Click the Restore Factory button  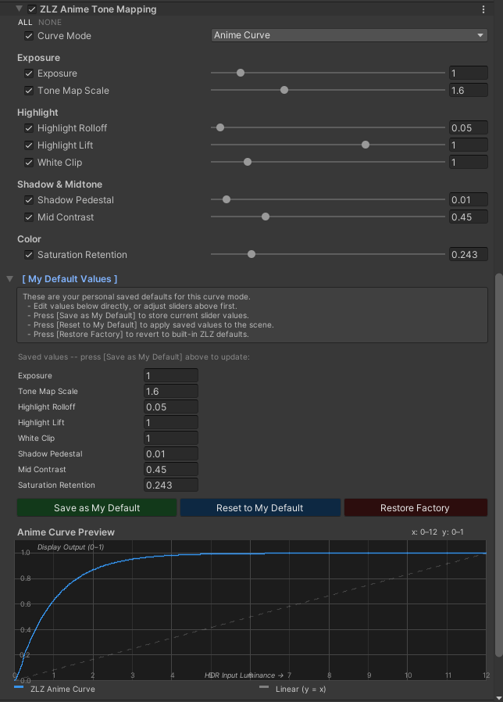[416, 507]
